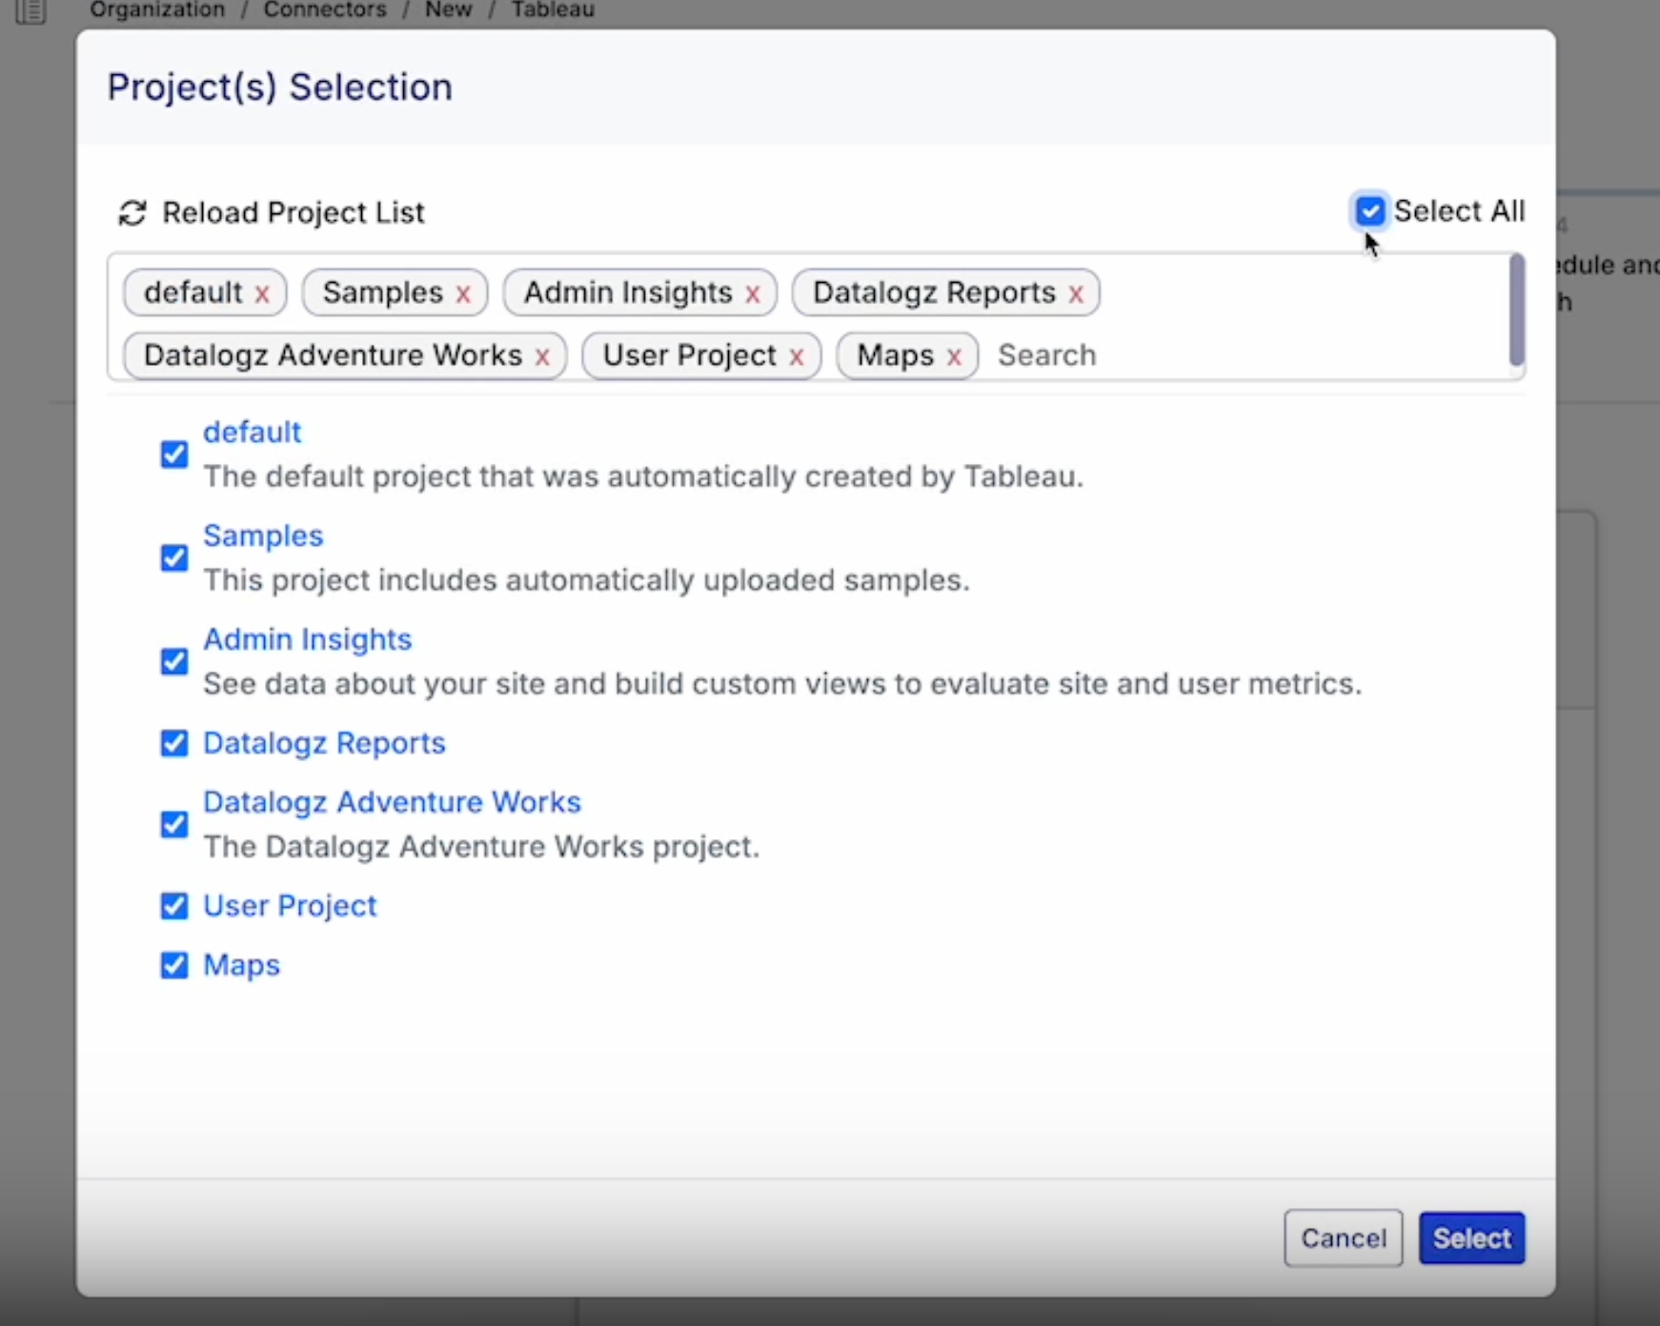
Task: Delete the Admin Insights chip via x
Action: pos(753,293)
